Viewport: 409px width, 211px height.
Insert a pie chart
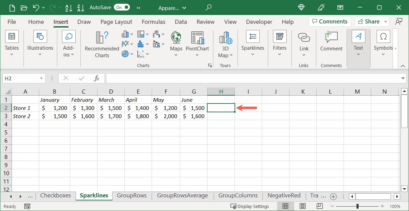(125, 53)
